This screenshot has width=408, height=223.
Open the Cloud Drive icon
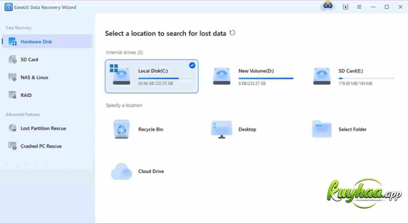point(122,172)
